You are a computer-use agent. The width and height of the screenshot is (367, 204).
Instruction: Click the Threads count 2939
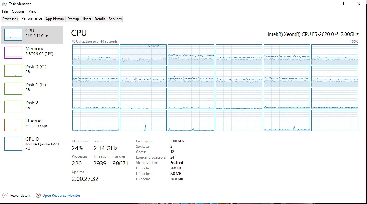point(100,163)
